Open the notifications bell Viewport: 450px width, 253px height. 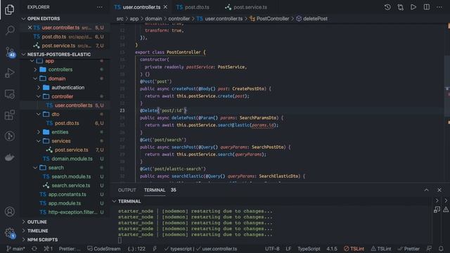[441, 249]
